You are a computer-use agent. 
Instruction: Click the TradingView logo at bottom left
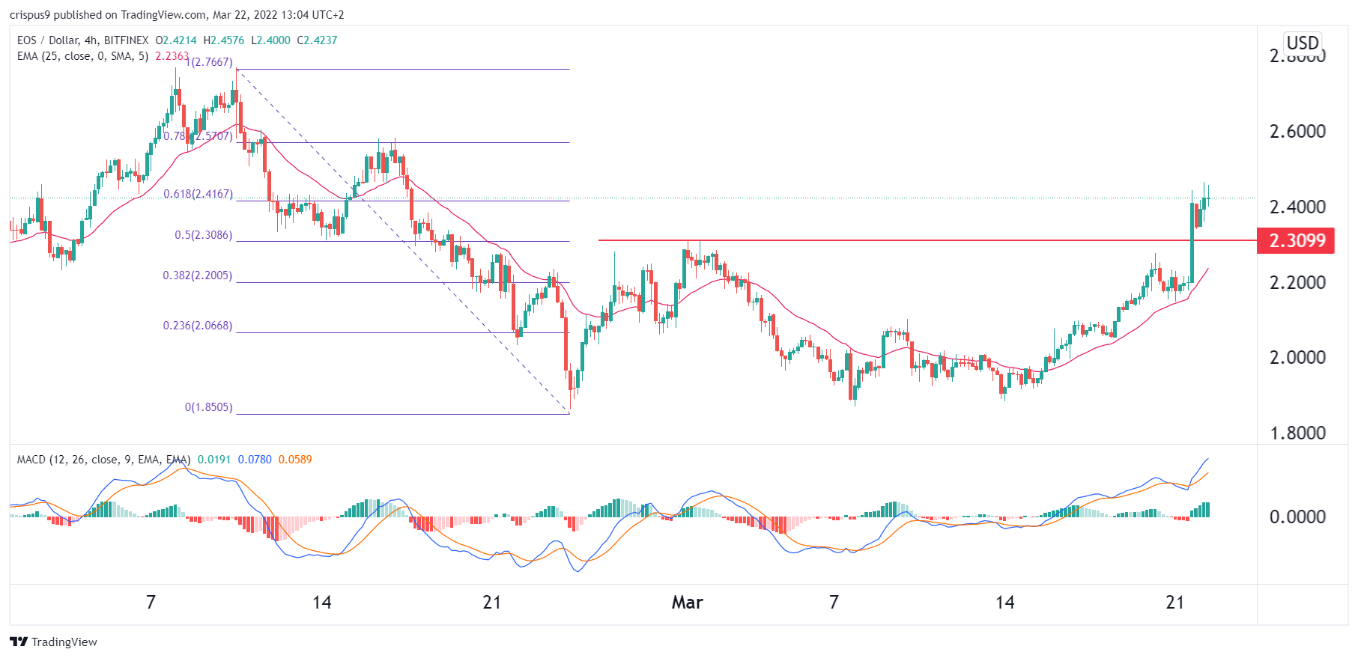(x=53, y=642)
